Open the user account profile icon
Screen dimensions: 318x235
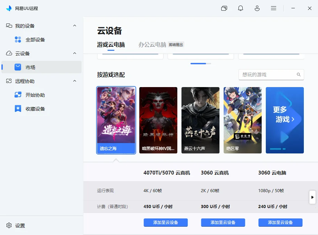pos(257,8)
